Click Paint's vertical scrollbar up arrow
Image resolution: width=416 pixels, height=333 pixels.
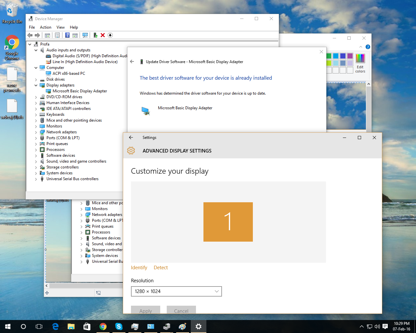click(x=369, y=84)
